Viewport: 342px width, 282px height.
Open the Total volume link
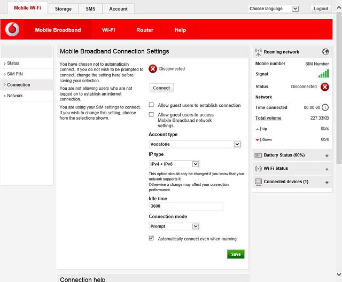[x=268, y=118]
